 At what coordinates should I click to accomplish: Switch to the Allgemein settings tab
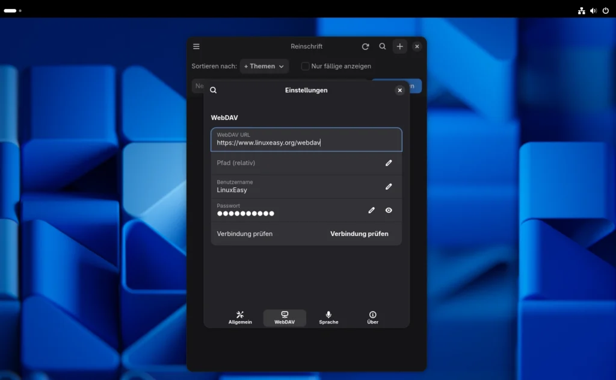click(240, 317)
